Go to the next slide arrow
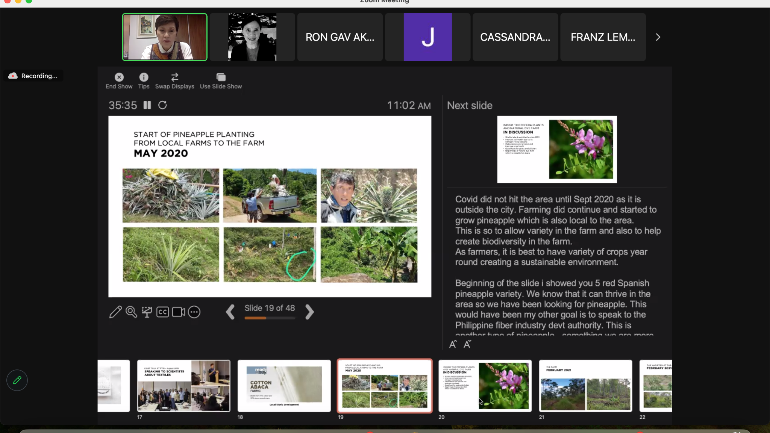This screenshot has height=433, width=770. (309, 312)
